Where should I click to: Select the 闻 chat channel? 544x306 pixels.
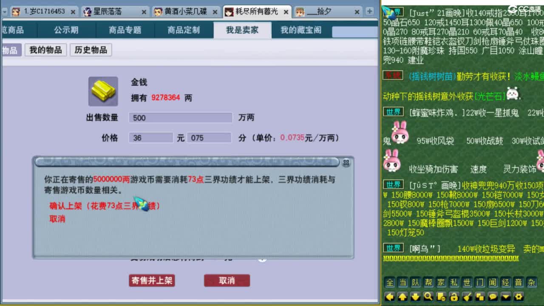pos(493,283)
